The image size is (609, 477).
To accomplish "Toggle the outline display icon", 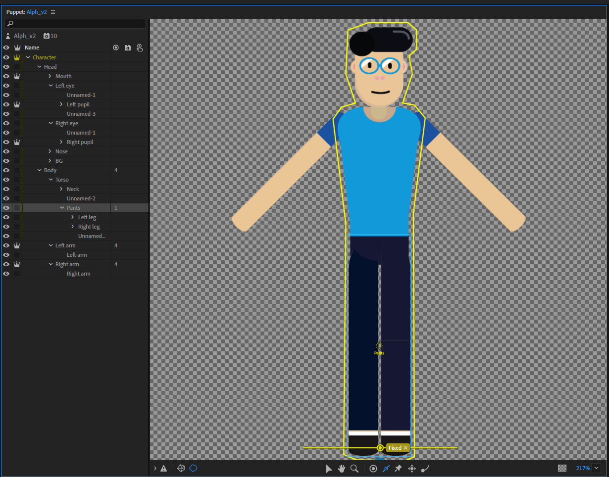I will coord(193,468).
